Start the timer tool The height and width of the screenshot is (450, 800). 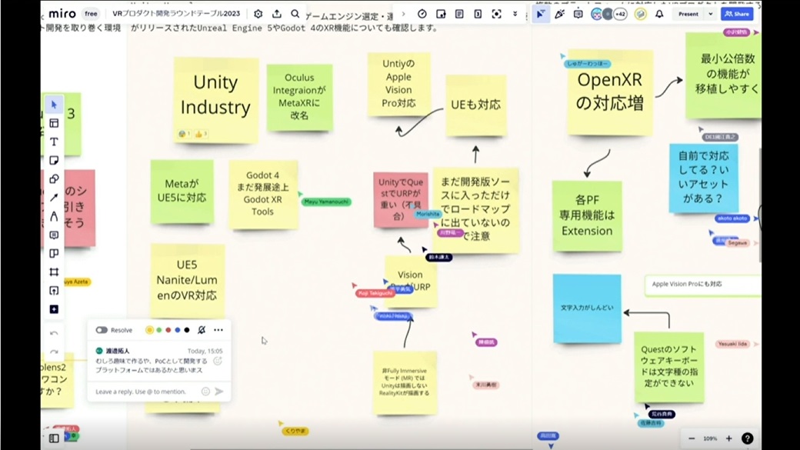point(422,14)
